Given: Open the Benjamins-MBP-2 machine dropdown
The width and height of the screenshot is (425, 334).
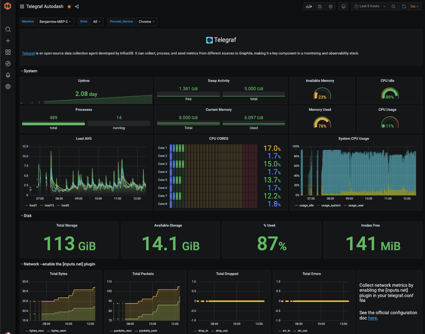Looking at the screenshot, I should tap(55, 22).
